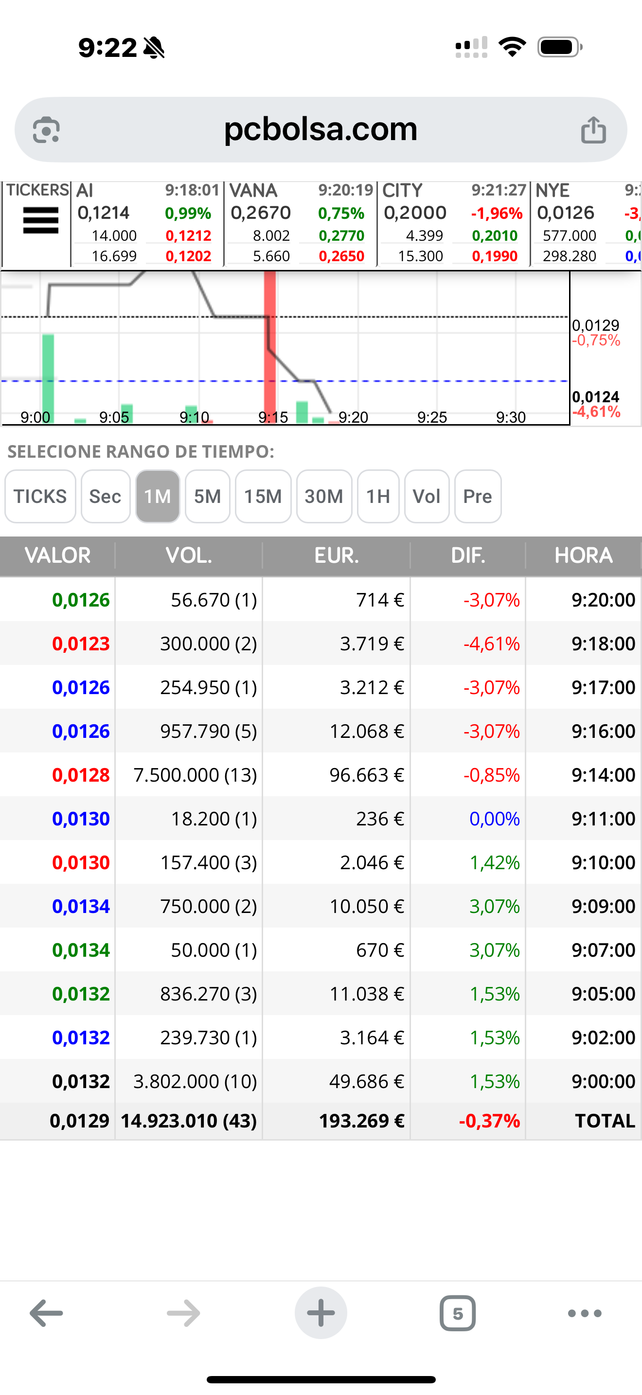This screenshot has width=642, height=1395.
Task: Select the TICKS time range
Action: [40, 496]
